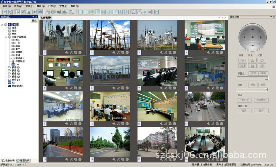Click the 开始记录 track button

(244, 100)
